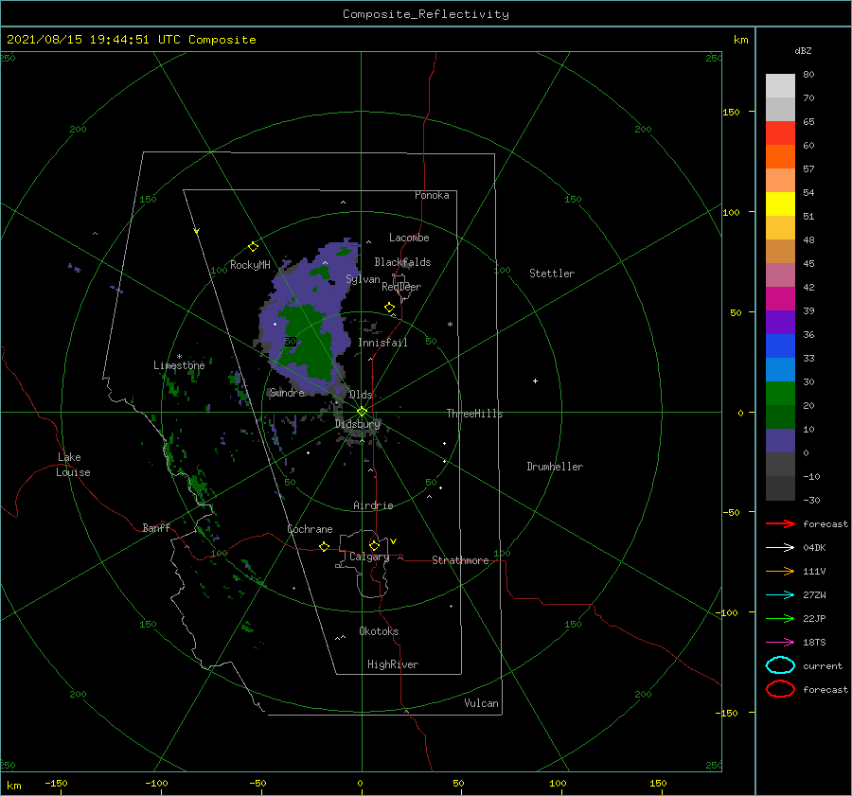852x796 pixels.
Task: Click the asterisk marker east of Innisfail
Action: (450, 325)
